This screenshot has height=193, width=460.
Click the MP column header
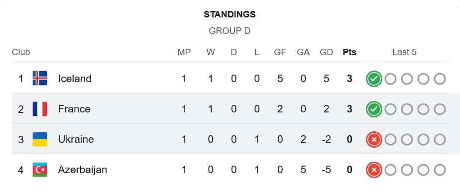click(184, 52)
